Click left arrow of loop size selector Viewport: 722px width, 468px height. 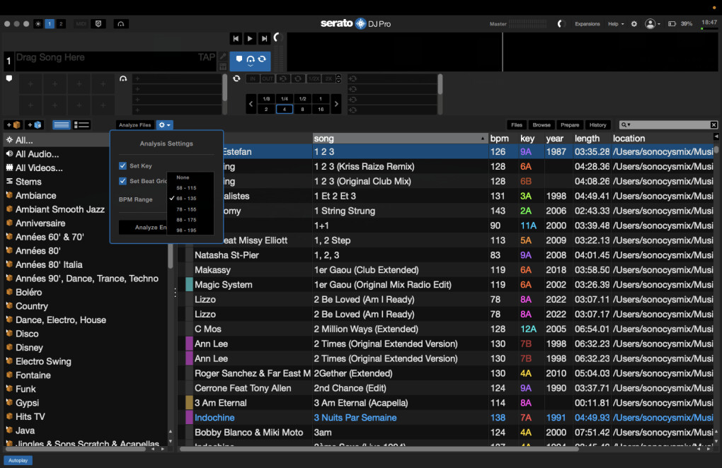click(x=251, y=104)
